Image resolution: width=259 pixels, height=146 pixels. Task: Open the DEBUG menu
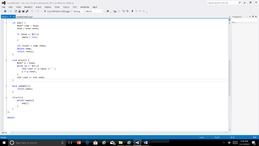pyautogui.click(x=48, y=7)
